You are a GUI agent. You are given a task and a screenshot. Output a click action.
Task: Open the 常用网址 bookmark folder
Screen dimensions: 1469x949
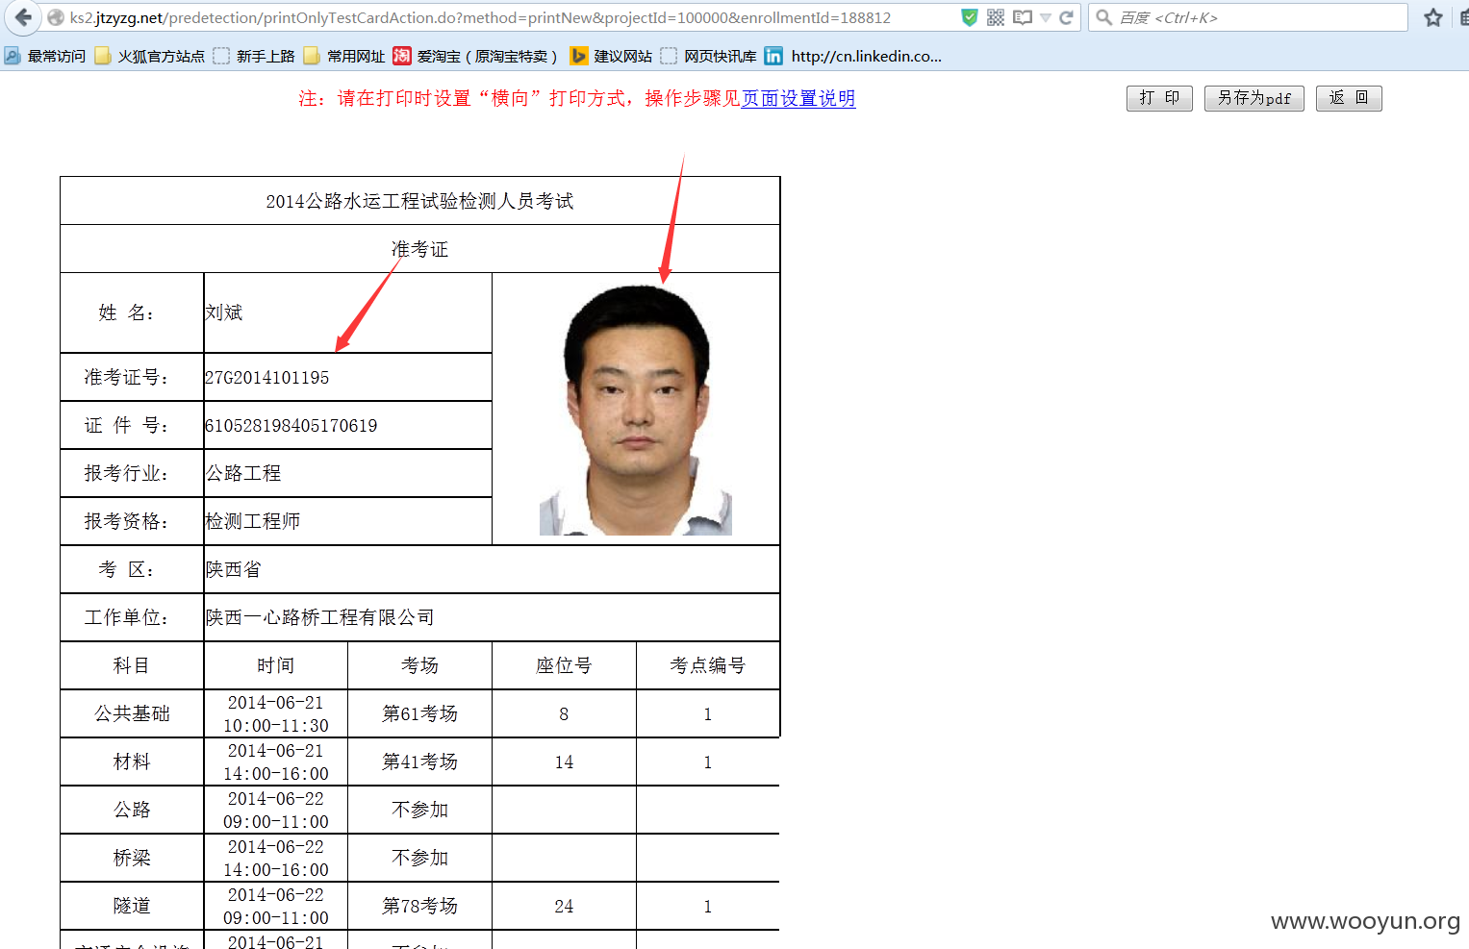pyautogui.click(x=344, y=56)
